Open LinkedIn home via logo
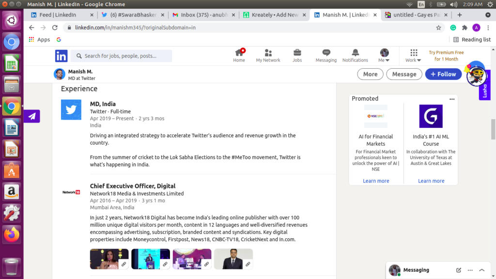The width and height of the screenshot is (496, 279). (x=61, y=56)
